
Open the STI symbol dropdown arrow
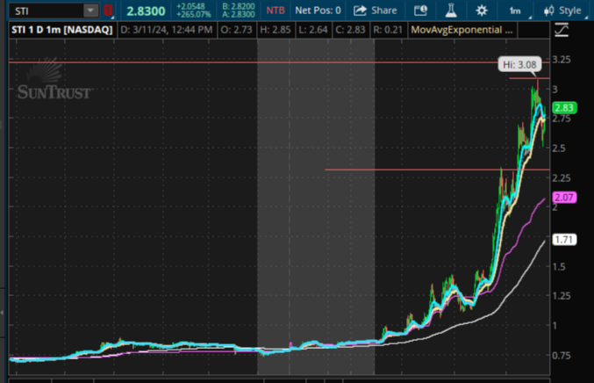coord(90,11)
